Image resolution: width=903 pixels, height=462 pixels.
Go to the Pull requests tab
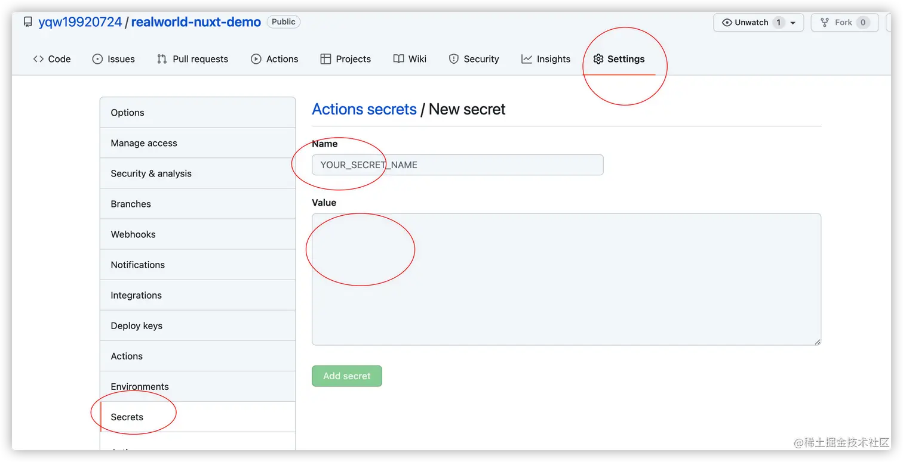click(192, 59)
